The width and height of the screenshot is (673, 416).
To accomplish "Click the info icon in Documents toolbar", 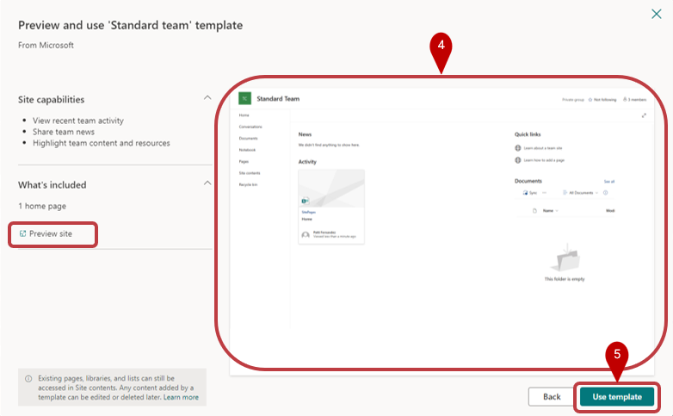I will click(x=606, y=193).
